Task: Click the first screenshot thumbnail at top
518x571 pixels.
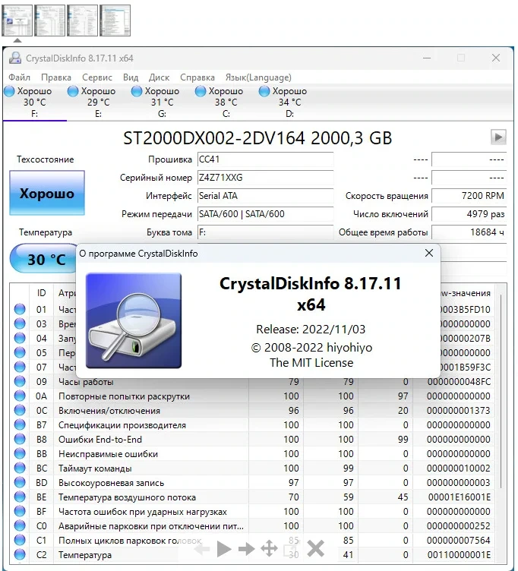Action: click(x=17, y=21)
